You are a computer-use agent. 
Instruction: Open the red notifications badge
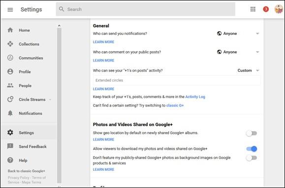coord(266,9)
